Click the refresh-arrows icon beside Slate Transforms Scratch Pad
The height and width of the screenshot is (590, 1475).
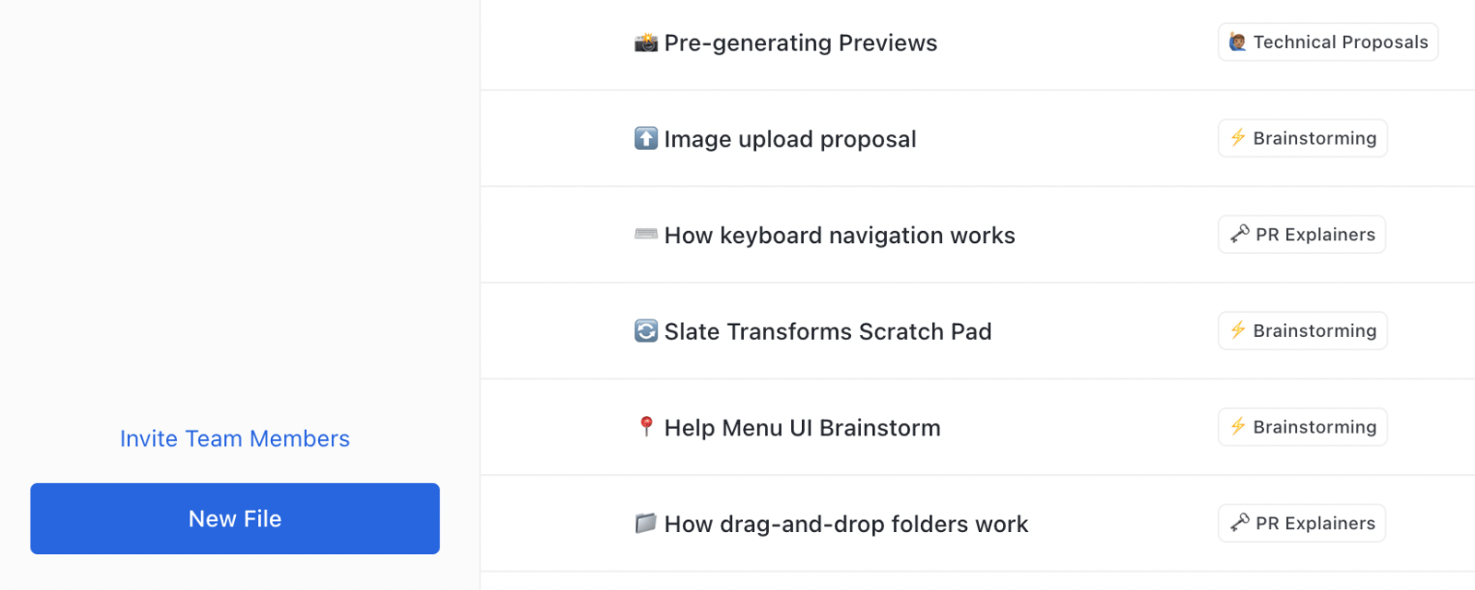646,330
